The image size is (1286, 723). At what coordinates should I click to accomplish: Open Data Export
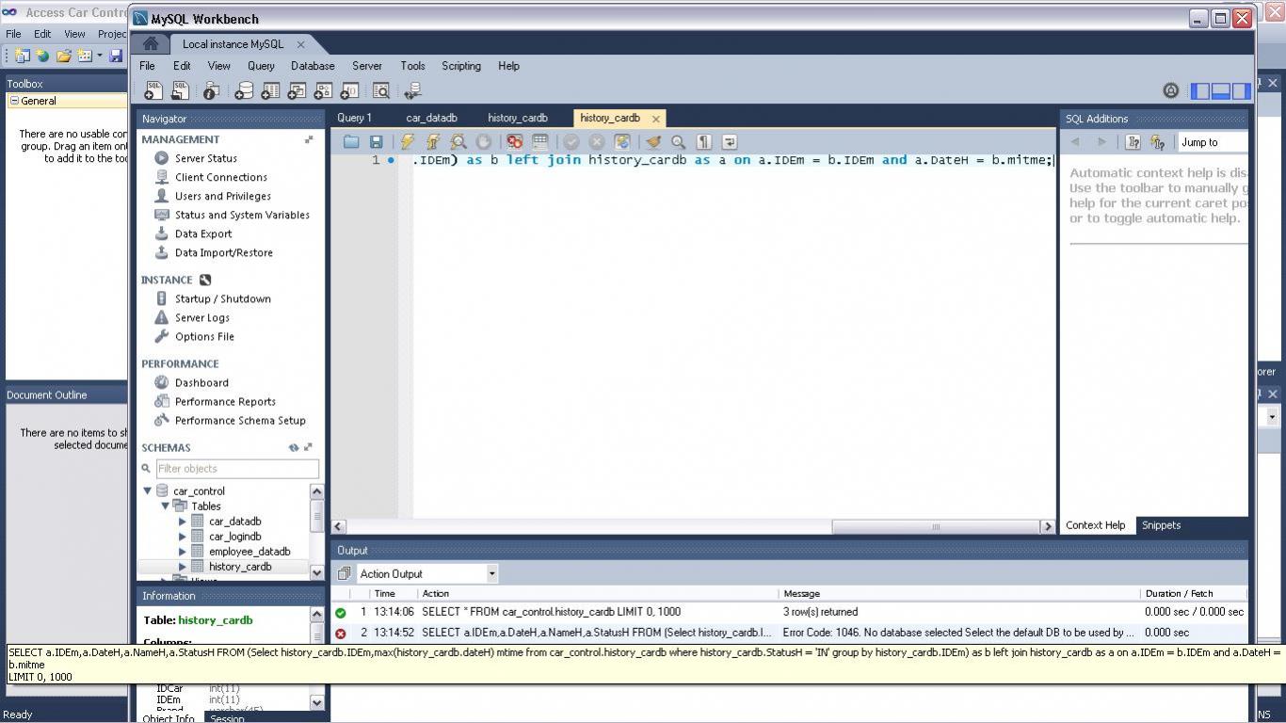[x=203, y=233]
